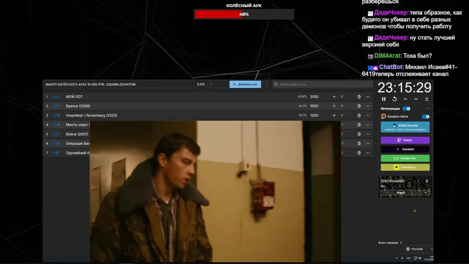
Task: Open more options for Война (2007)
Action: [x=368, y=134]
